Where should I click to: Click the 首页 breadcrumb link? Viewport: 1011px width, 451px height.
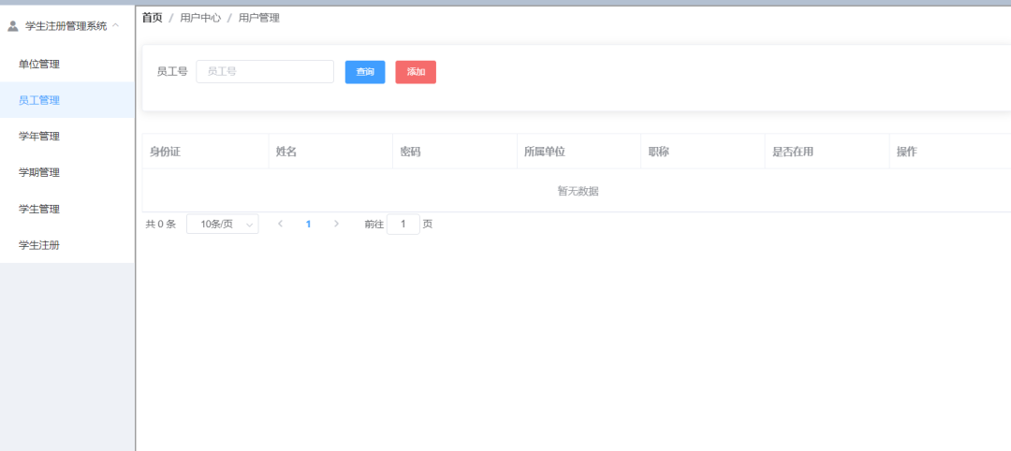153,18
